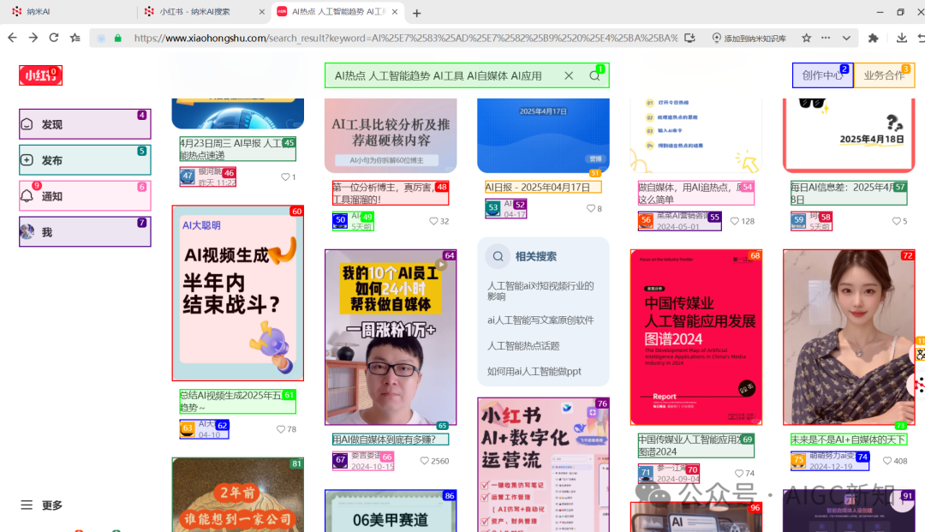The height and width of the screenshot is (532, 925).
Task: Click author avatar on 4月23日 AI早报 post
Action: tap(187, 176)
